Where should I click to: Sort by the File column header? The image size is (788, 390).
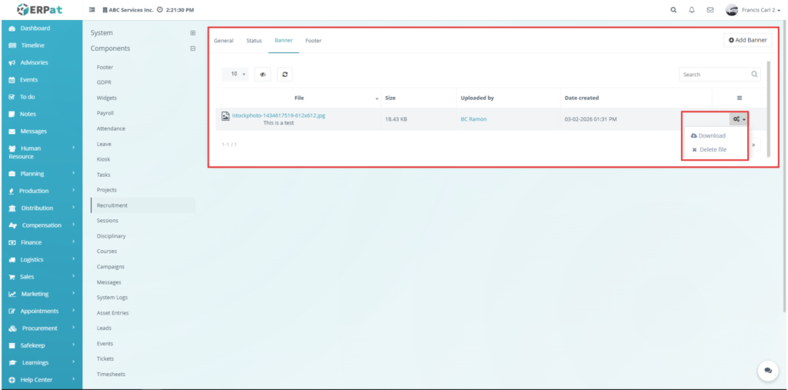[299, 98]
